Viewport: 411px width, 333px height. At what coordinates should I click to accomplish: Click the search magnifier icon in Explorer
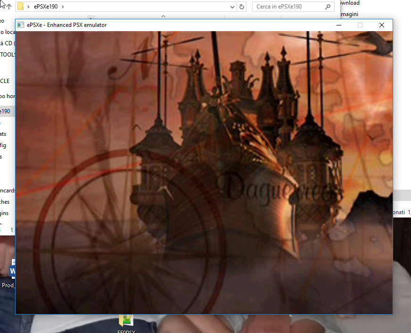coord(328,7)
